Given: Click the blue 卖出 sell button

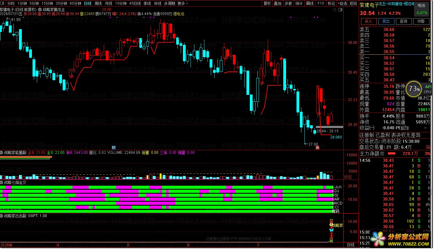Looking at the screenshot, I should point(386,21).
